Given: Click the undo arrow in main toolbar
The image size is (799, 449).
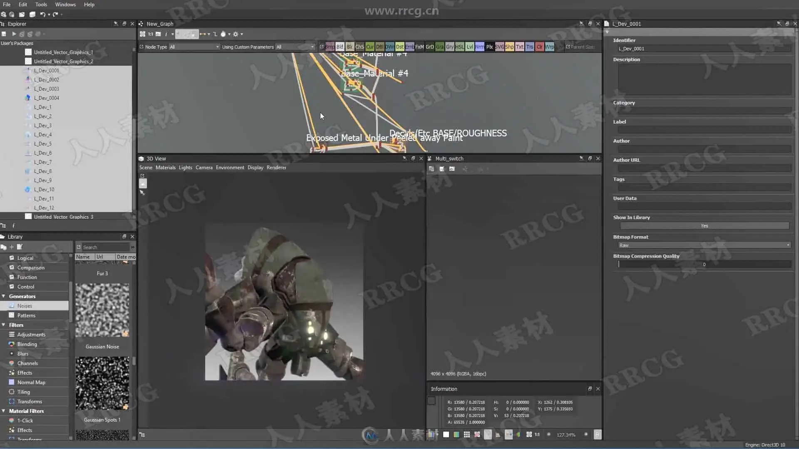Looking at the screenshot, I should click(42, 14).
